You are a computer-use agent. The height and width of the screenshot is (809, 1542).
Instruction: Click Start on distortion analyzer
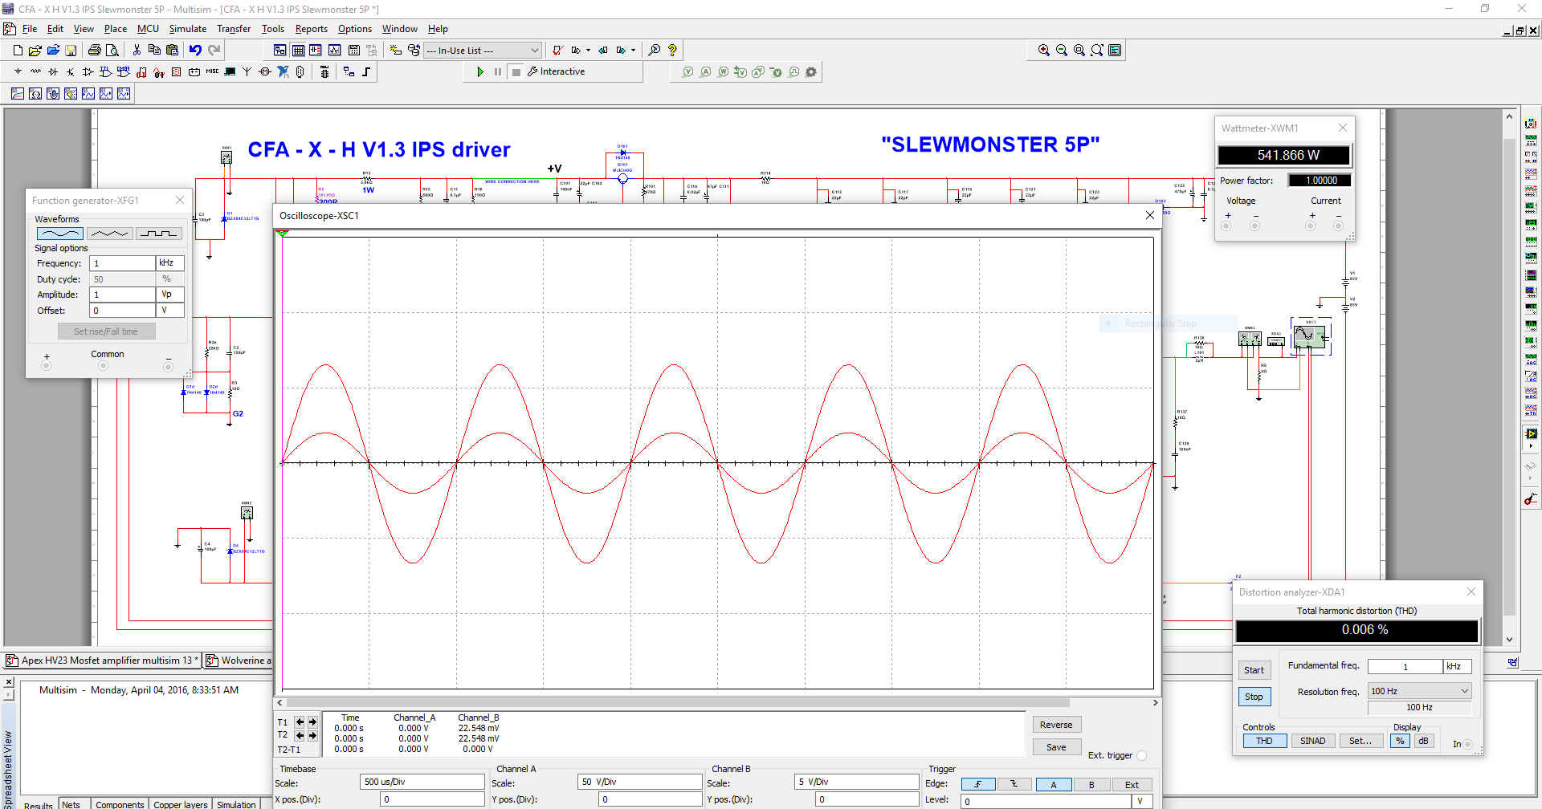coord(1254,670)
